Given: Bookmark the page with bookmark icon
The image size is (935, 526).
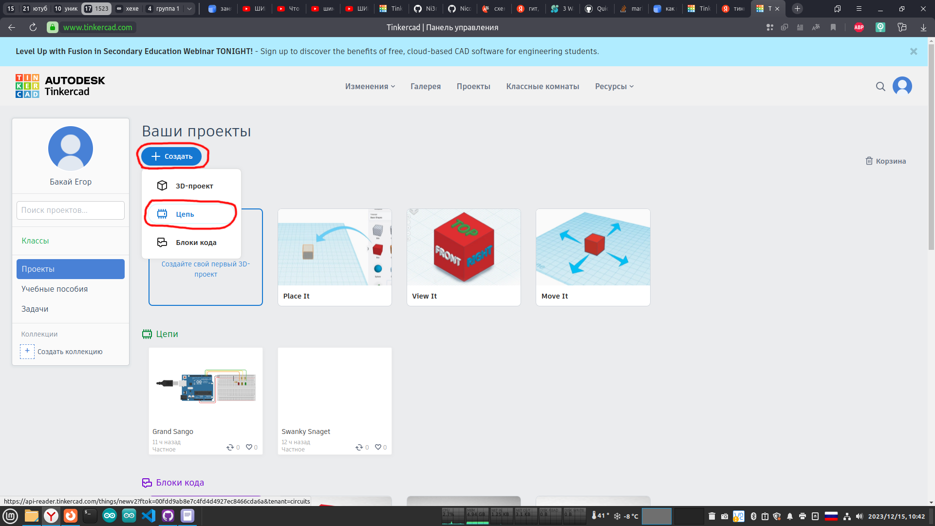Looking at the screenshot, I should pos(833,27).
